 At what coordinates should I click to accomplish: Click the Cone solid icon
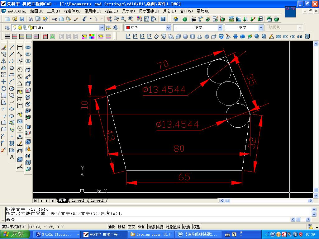pyautogui.click(x=200, y=36)
